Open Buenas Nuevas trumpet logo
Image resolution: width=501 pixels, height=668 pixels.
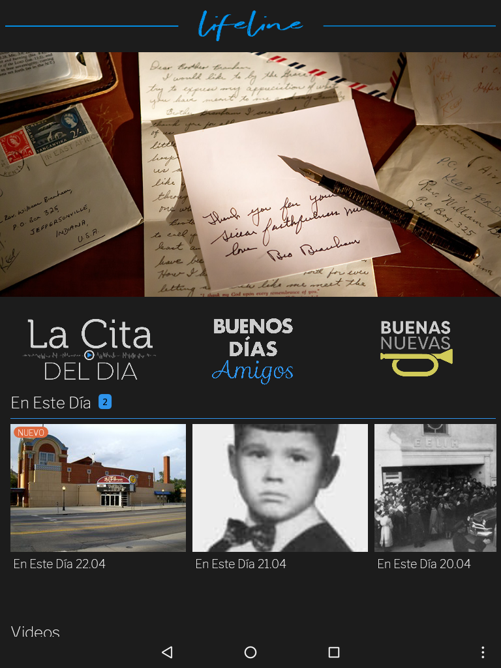pyautogui.click(x=416, y=348)
